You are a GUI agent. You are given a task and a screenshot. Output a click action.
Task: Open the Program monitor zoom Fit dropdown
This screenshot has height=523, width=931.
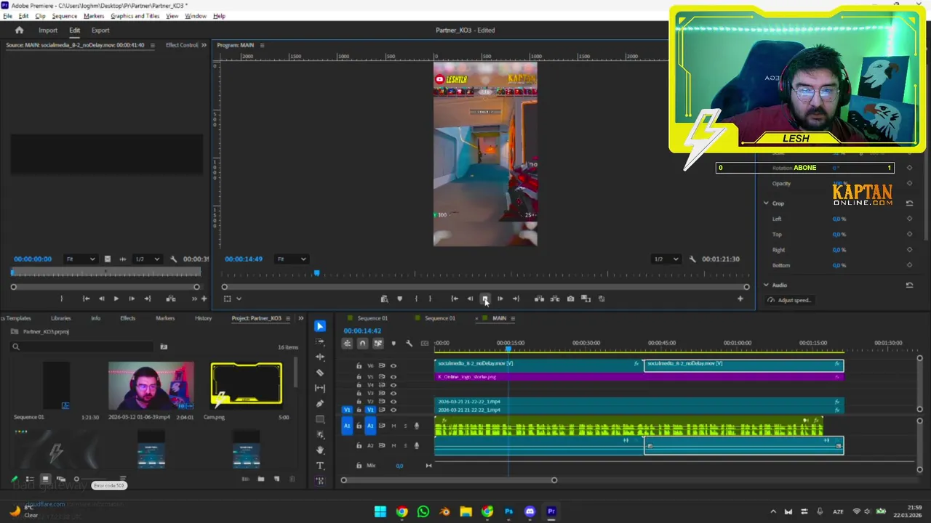pyautogui.click(x=291, y=259)
